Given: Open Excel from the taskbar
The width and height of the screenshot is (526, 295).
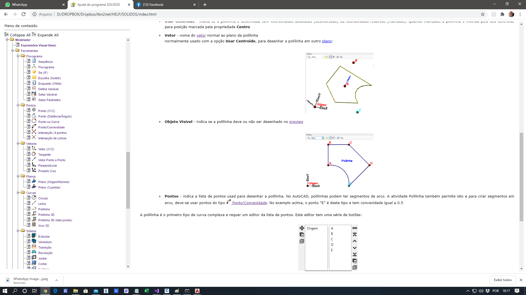Looking at the screenshot, I should [146, 291].
